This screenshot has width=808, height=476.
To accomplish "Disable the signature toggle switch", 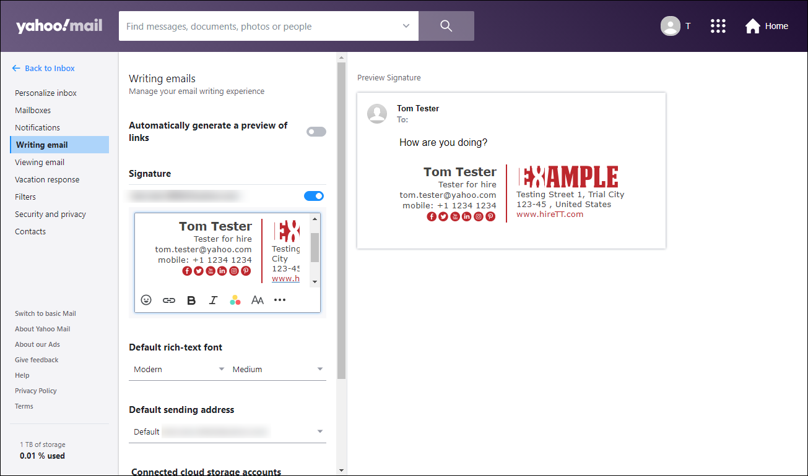I will [x=314, y=196].
